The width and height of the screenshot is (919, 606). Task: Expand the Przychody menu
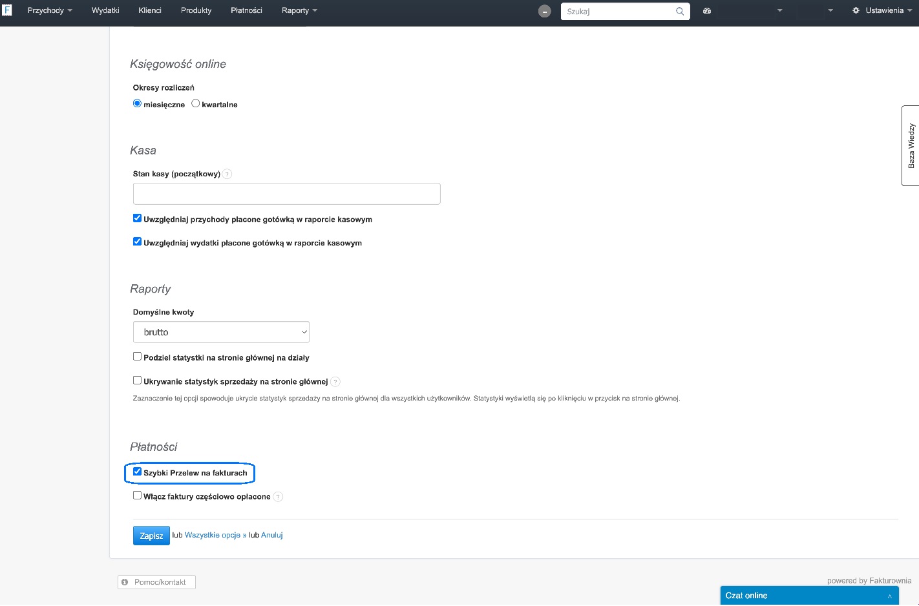(50, 11)
